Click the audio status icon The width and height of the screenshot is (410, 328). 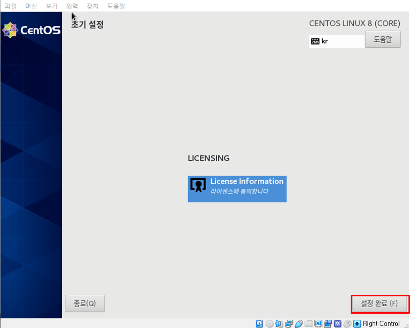click(x=279, y=323)
